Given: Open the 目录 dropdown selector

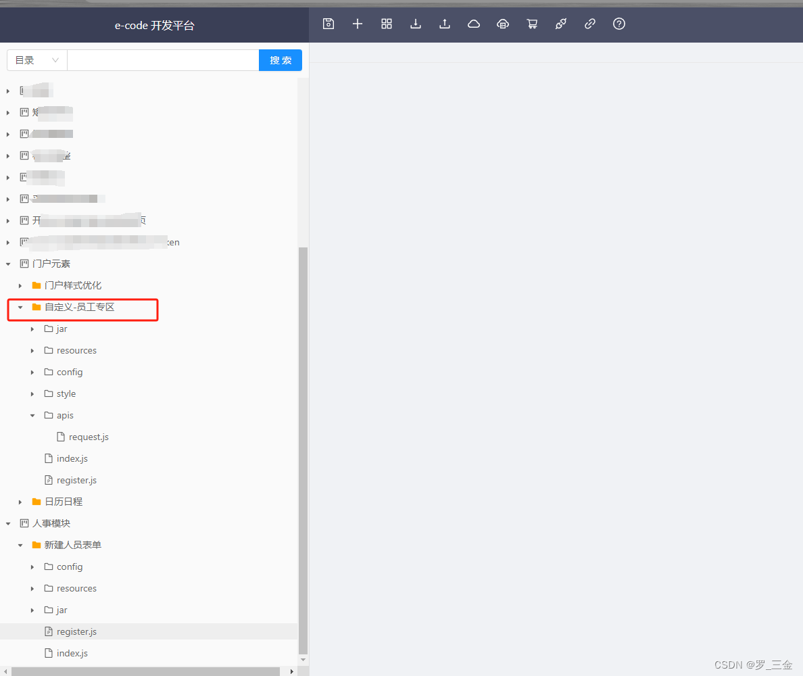Looking at the screenshot, I should coord(37,60).
